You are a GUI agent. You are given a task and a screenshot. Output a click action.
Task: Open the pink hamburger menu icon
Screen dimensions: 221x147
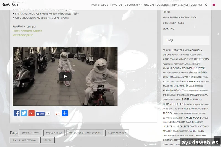(x=214, y=5)
